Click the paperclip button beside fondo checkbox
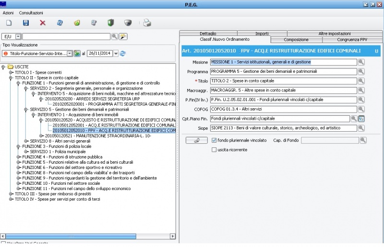Screen dimensions: 384x247 tap(196, 140)
